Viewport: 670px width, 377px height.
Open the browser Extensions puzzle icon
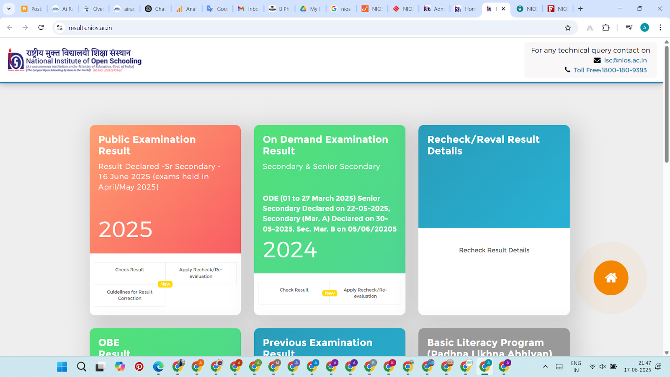coord(606,28)
